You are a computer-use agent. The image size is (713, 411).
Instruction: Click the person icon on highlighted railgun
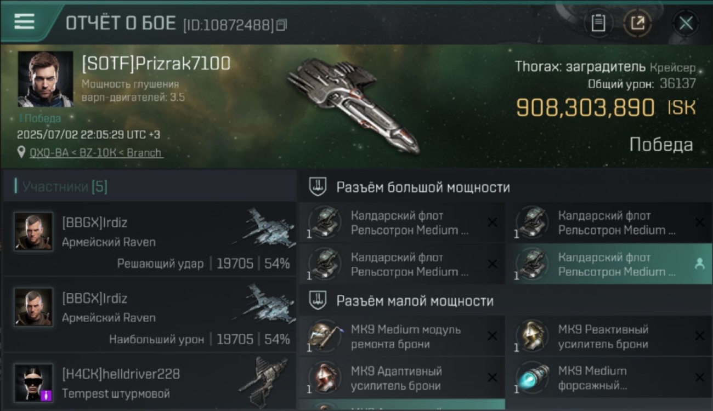point(699,264)
